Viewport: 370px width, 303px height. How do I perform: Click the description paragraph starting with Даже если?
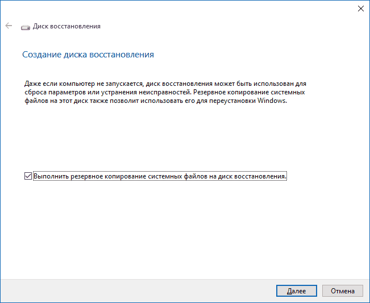pyautogui.click(x=165, y=92)
